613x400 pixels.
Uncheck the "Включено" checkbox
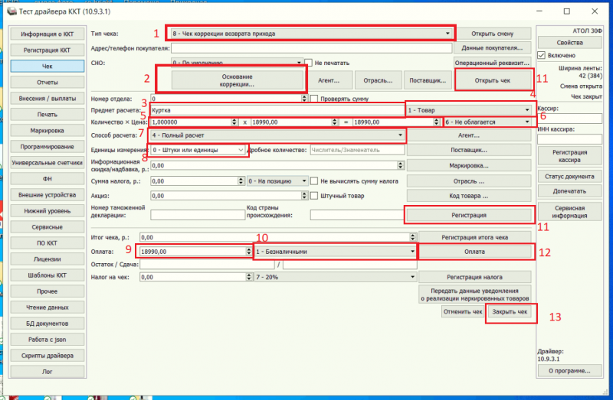[x=543, y=55]
